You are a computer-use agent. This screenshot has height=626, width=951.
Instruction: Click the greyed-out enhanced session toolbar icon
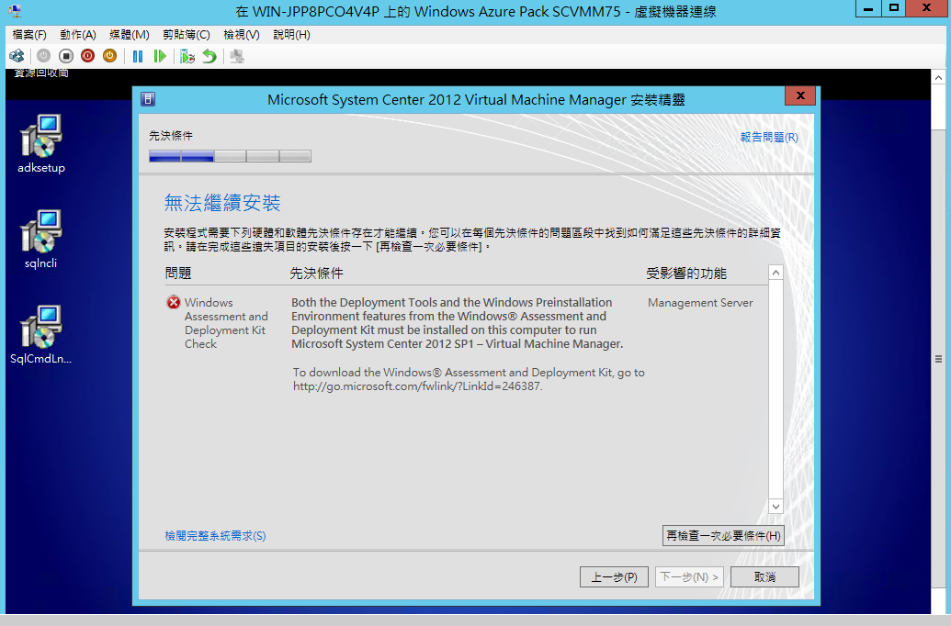[x=237, y=56]
